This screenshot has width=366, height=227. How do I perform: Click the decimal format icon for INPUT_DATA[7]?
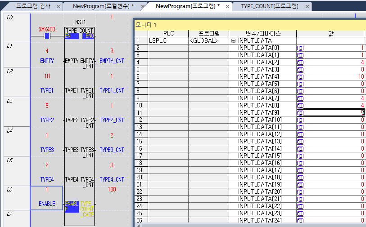tap(300, 98)
